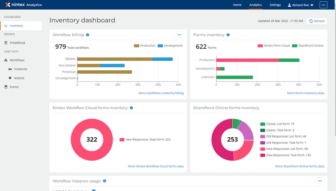Screen dimensions: 336x191
Task: Open the header ellipsis more menu
Action: pyautogui.click(x=323, y=5)
